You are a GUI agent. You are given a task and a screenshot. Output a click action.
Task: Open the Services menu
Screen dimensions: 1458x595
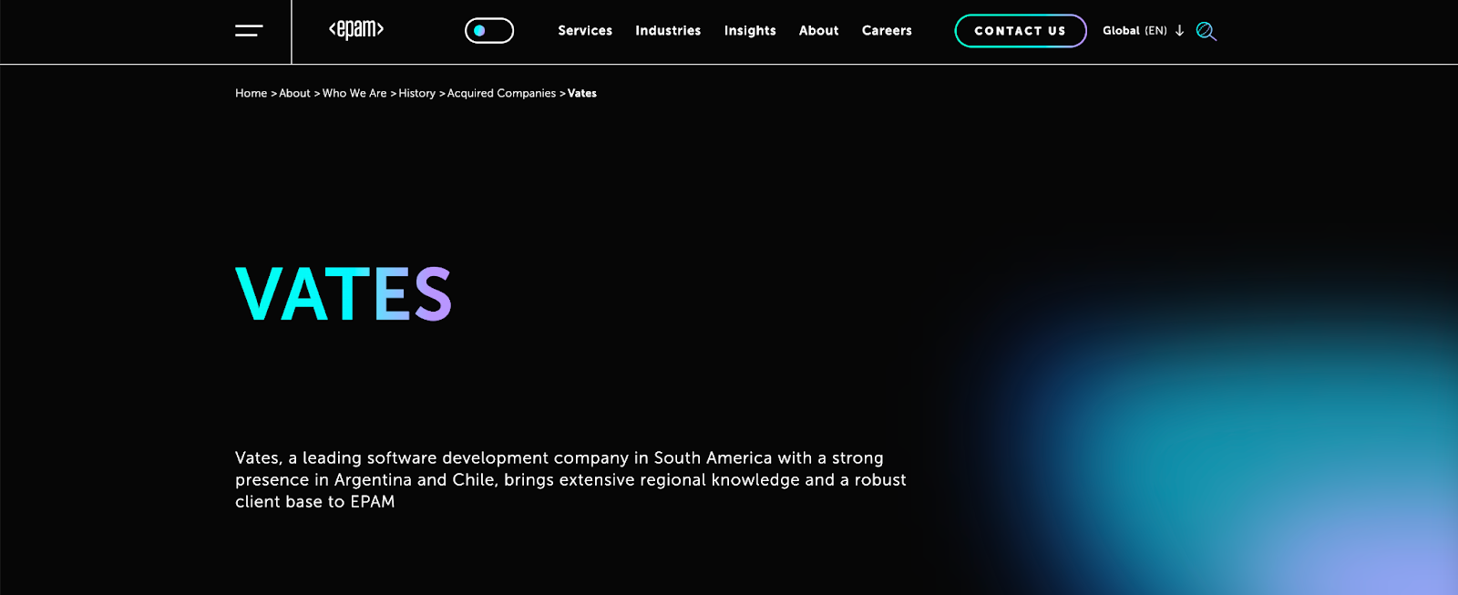pyautogui.click(x=585, y=31)
